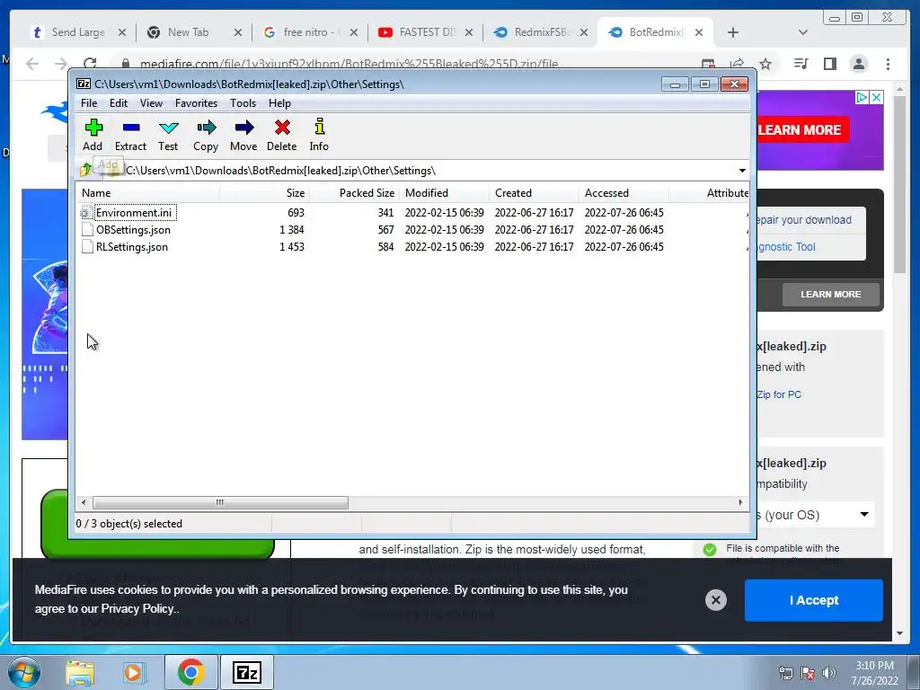Click the file list left scroll arrow
This screenshot has width=920, height=690.
84,503
